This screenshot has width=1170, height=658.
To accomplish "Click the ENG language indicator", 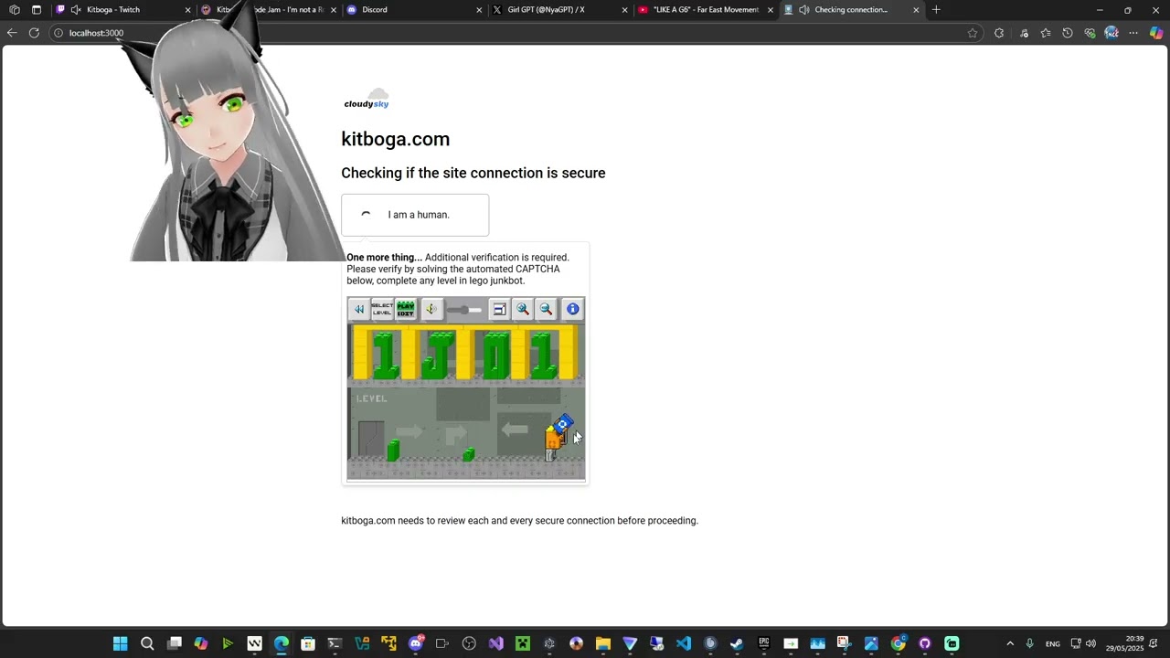I will pyautogui.click(x=1053, y=643).
